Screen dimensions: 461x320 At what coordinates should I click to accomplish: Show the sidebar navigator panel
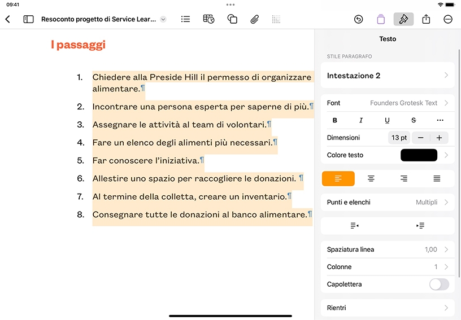click(x=28, y=19)
